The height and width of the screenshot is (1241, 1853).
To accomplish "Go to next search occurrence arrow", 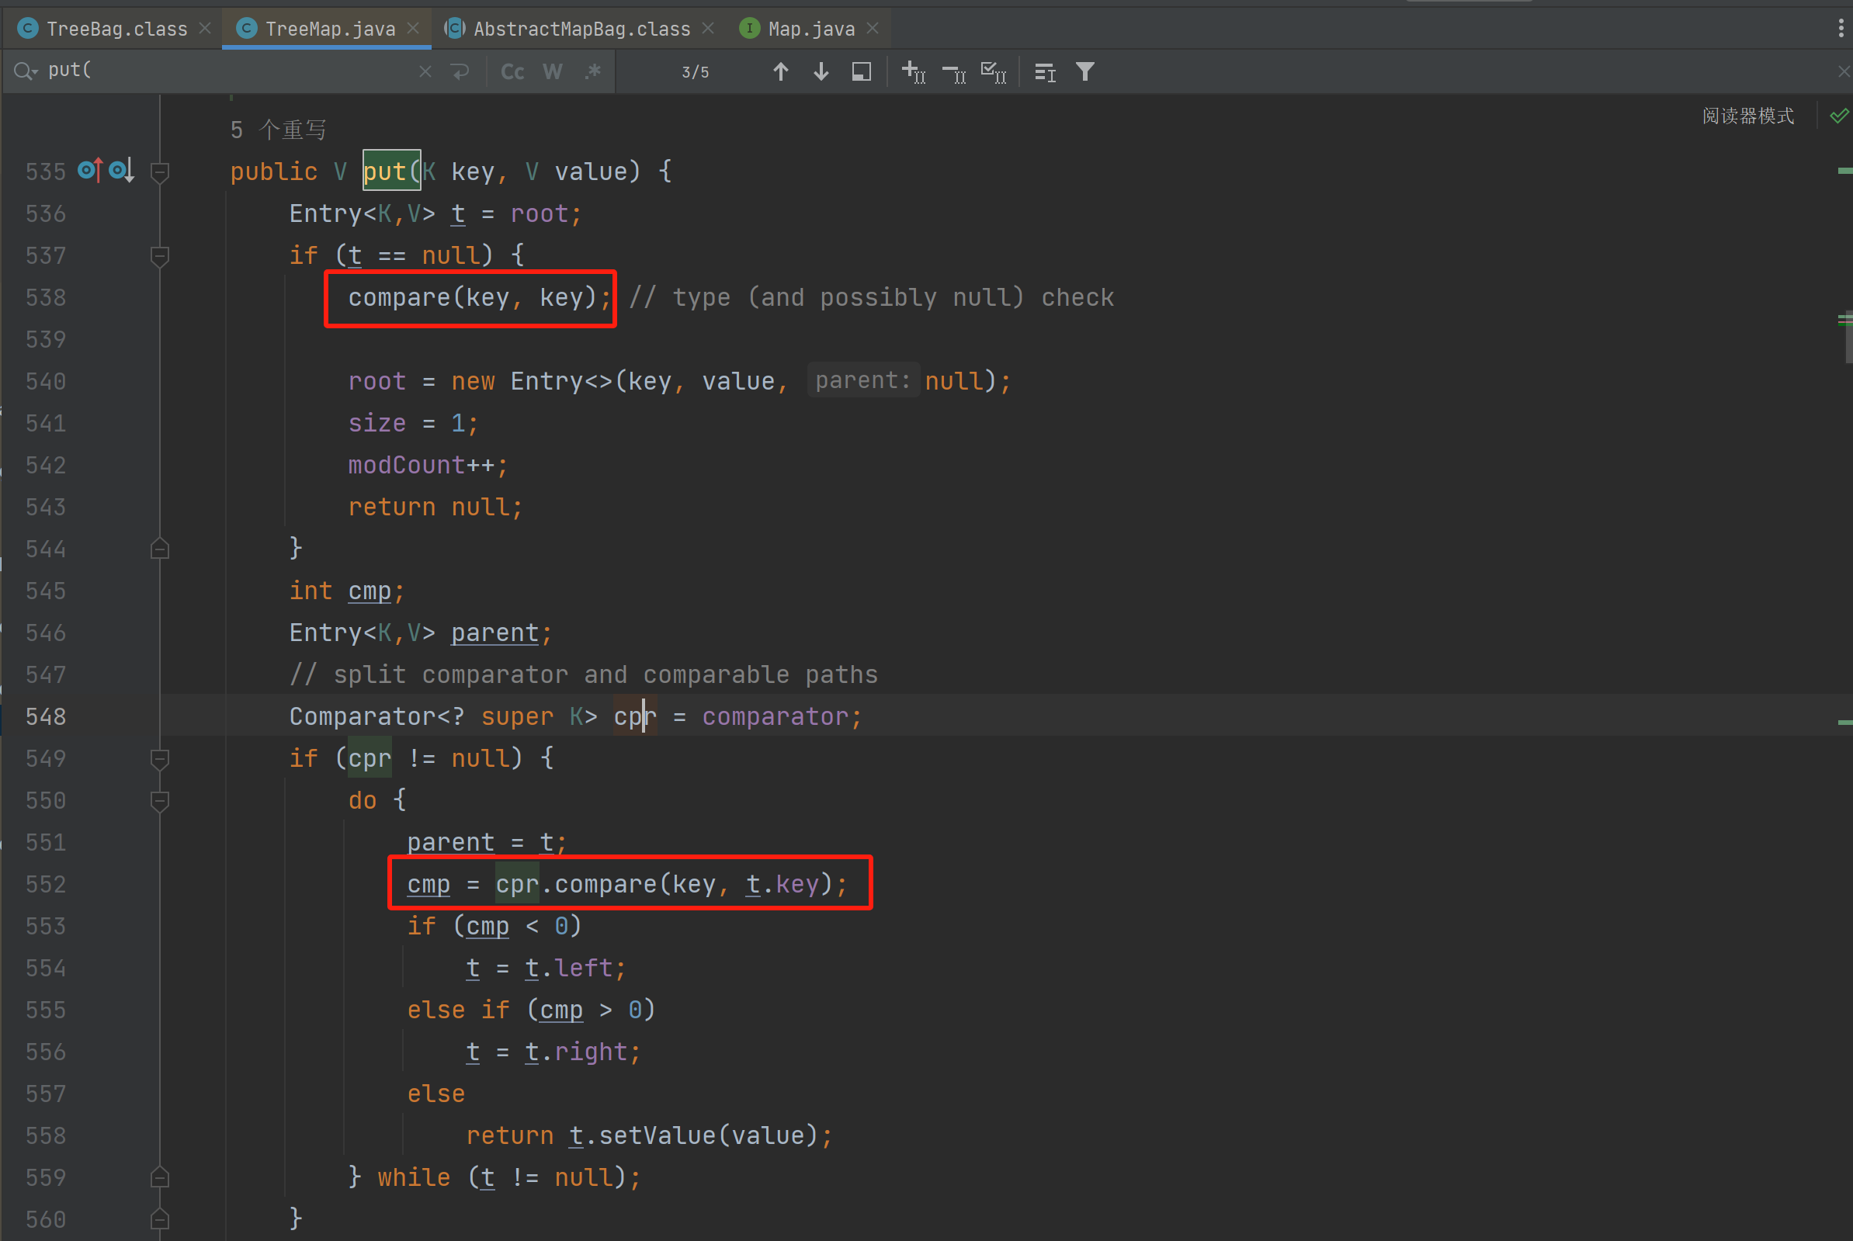I will coord(821,72).
